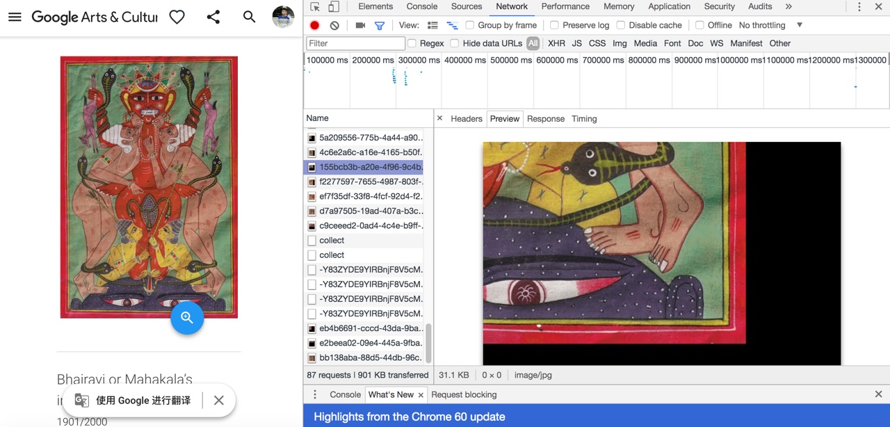Open the No throttling dropdown

[x=771, y=25]
